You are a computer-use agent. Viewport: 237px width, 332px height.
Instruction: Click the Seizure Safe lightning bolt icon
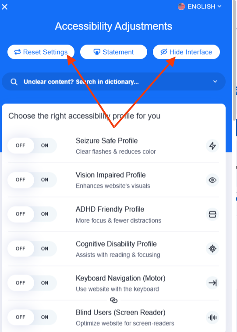(212, 146)
